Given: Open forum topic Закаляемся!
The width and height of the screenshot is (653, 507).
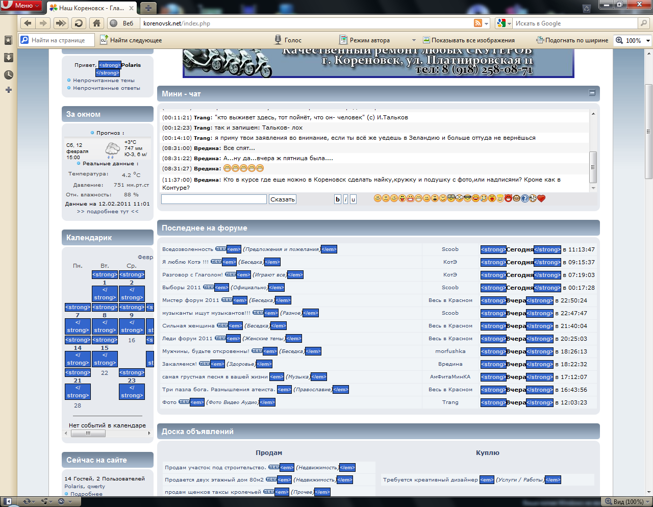Looking at the screenshot, I should 179,364.
